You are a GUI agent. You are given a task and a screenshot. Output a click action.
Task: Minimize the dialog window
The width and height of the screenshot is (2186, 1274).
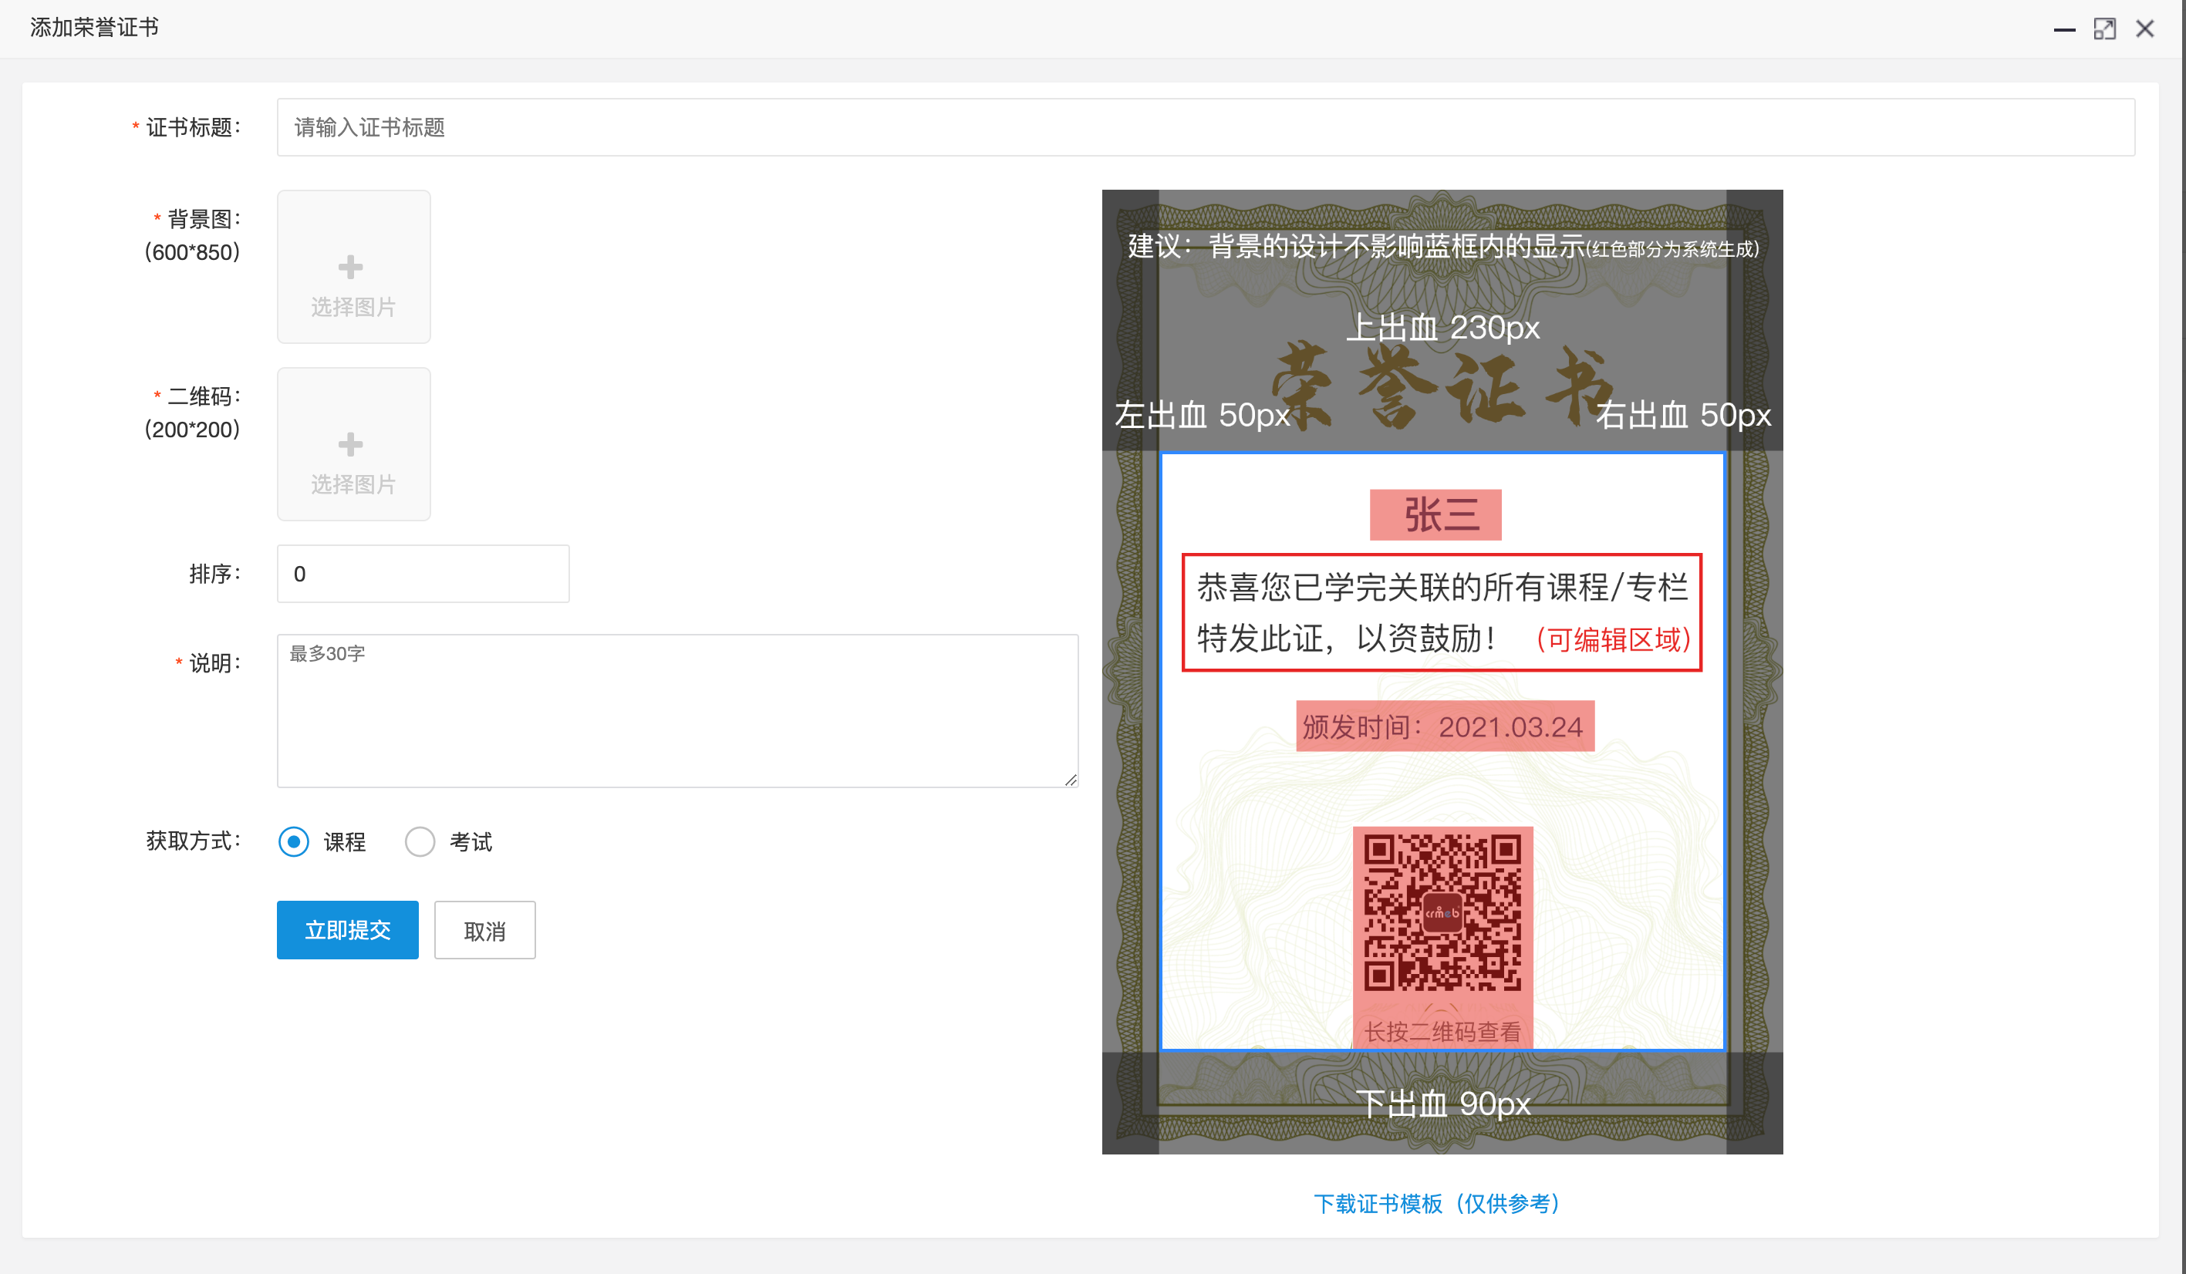point(2065,29)
